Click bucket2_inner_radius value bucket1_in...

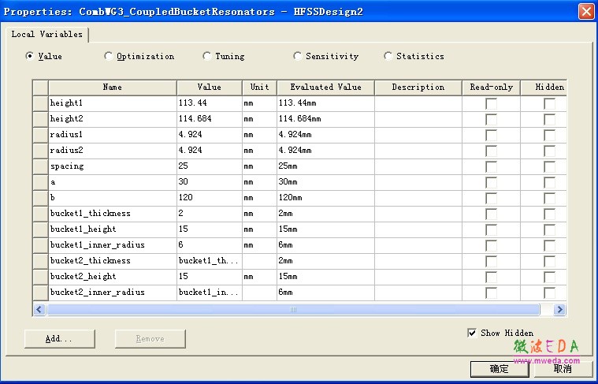pyautogui.click(x=210, y=293)
